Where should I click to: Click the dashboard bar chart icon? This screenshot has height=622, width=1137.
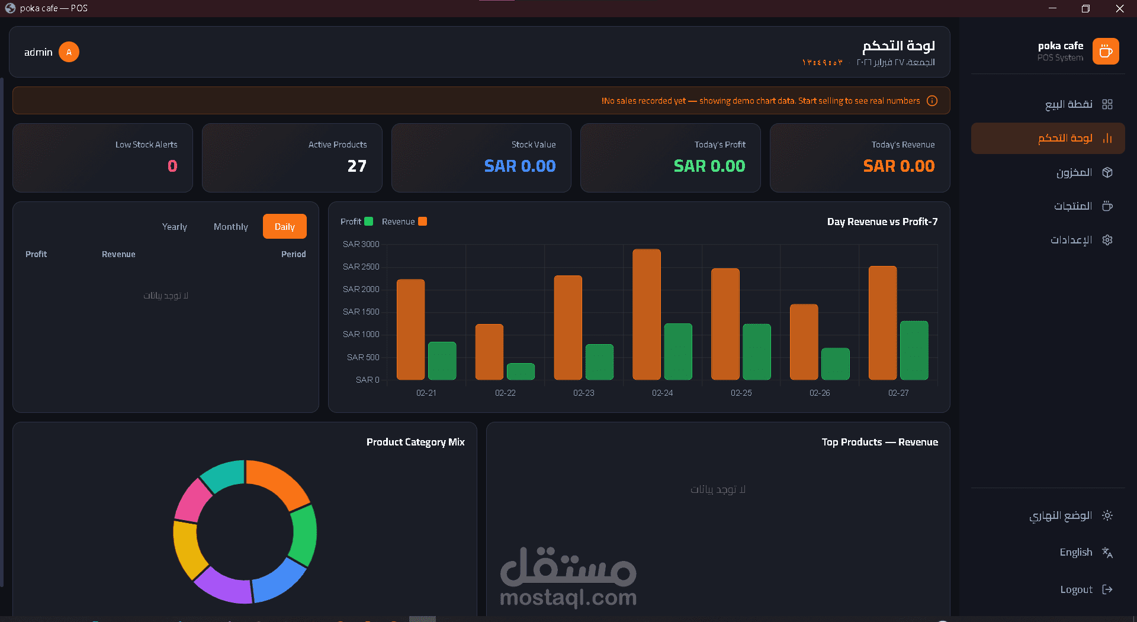coord(1107,138)
